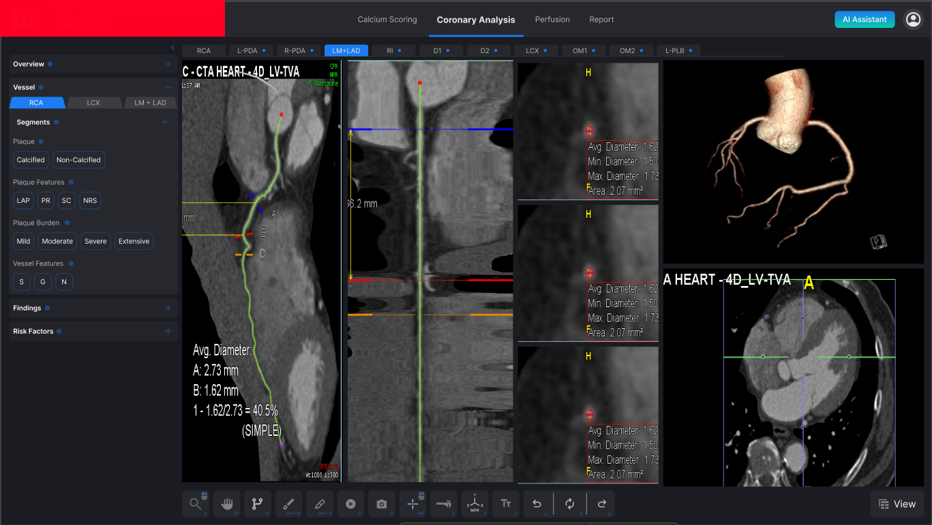The image size is (932, 525).
Task: Click info dot next to Findings
Action: click(x=48, y=308)
